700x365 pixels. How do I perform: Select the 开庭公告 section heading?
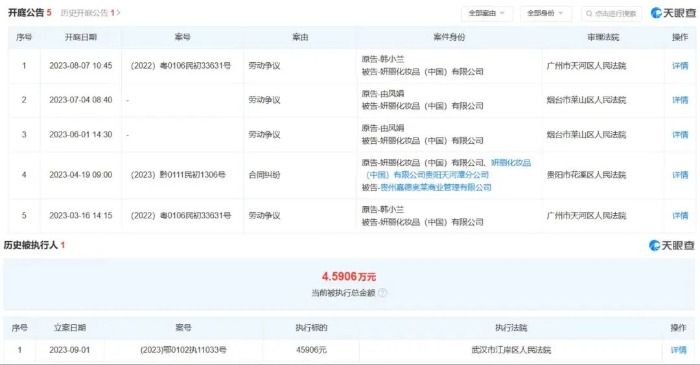[25, 13]
